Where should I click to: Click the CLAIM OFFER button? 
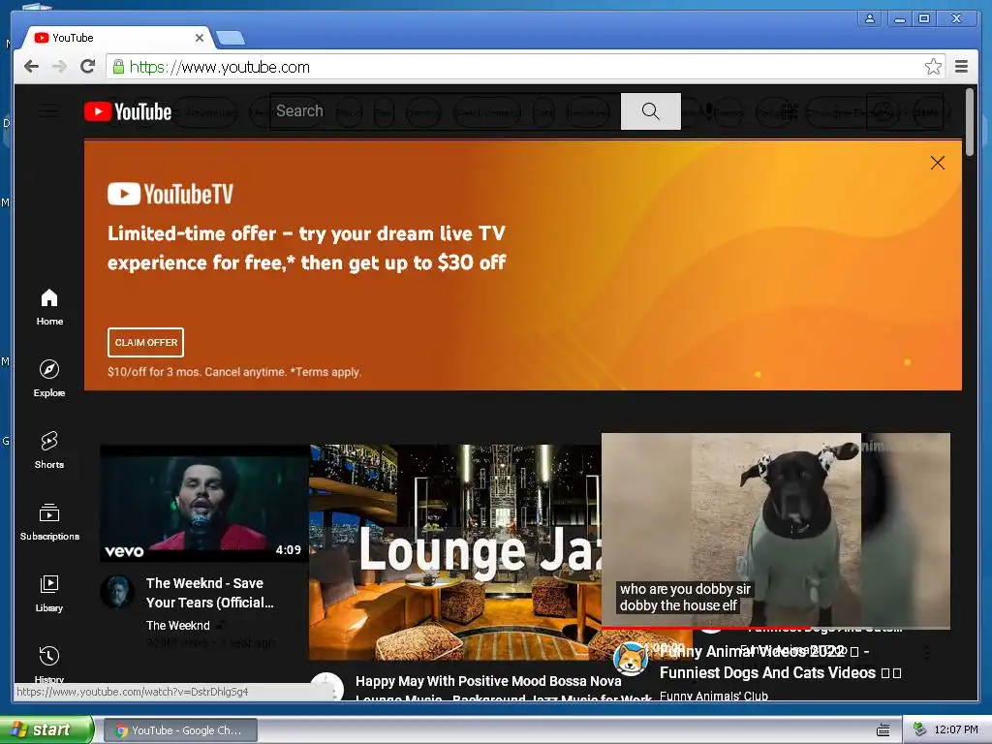[145, 342]
